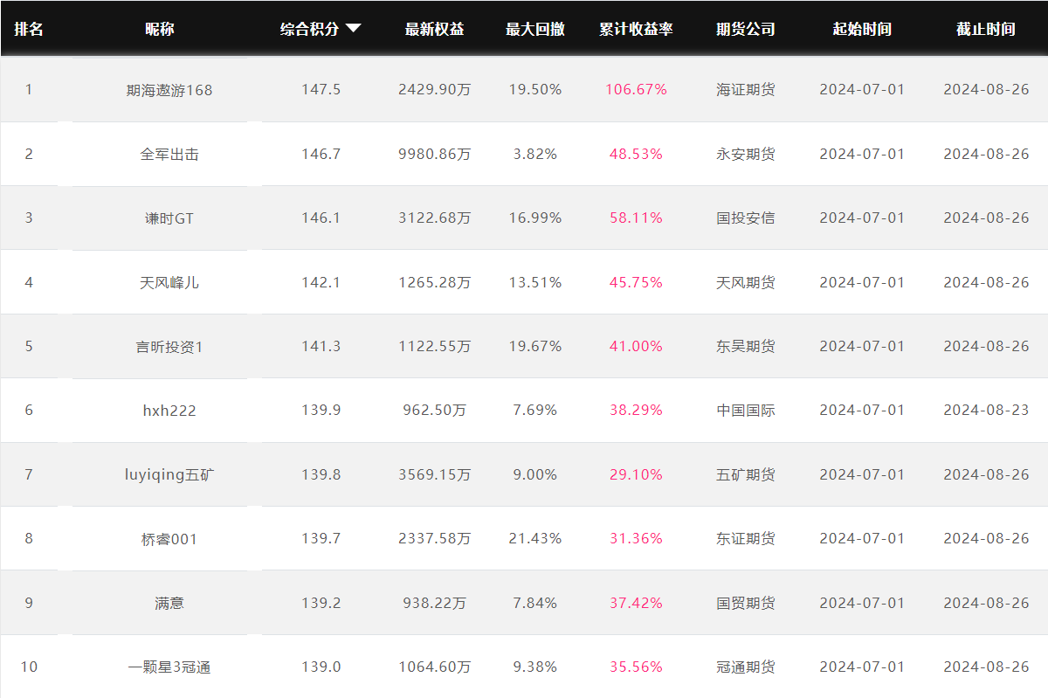Click rank number 10

click(29, 667)
